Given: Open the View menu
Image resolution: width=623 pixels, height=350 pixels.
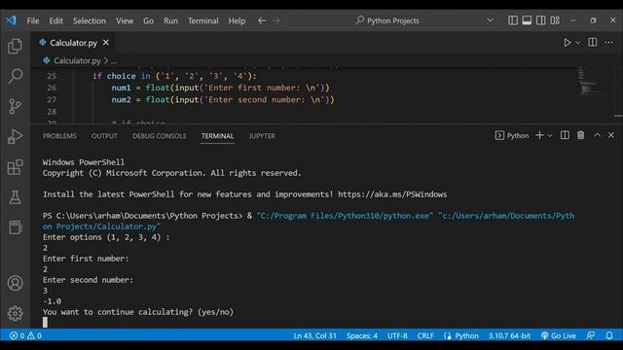Looking at the screenshot, I should tap(125, 20).
